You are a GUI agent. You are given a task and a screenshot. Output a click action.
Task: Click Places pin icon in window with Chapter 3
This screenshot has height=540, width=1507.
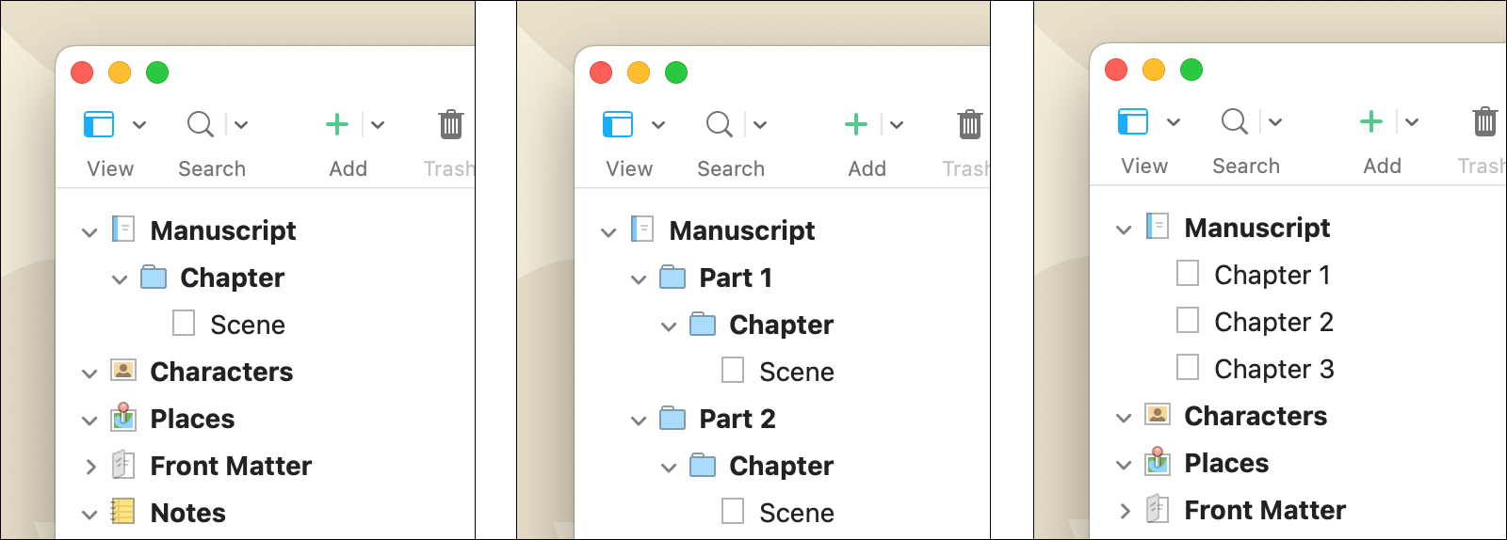pos(1157,462)
